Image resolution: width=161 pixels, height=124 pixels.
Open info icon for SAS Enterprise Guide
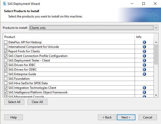pos(144,74)
